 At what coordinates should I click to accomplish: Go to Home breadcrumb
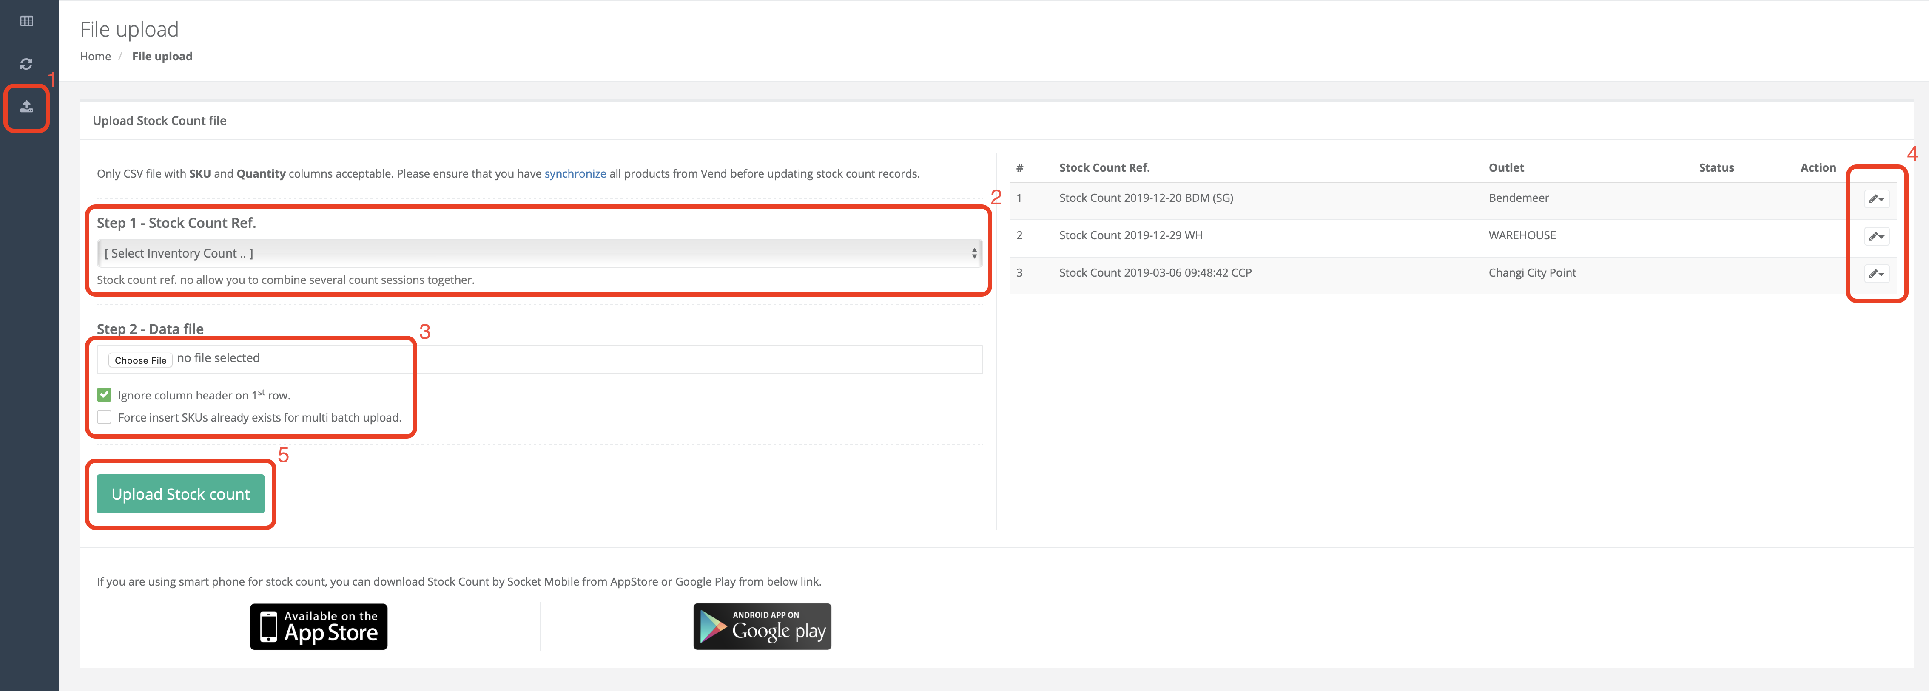[95, 56]
